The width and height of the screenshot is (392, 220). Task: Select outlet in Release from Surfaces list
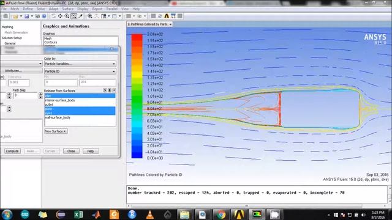(x=80, y=105)
